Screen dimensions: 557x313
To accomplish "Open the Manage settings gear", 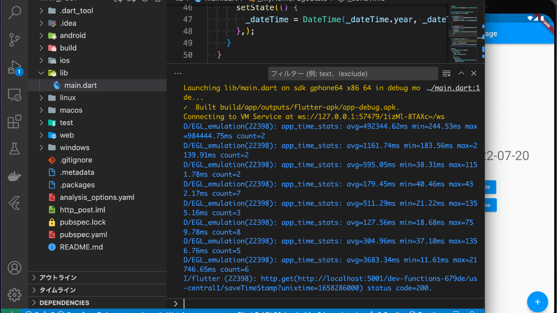I will [x=14, y=295].
